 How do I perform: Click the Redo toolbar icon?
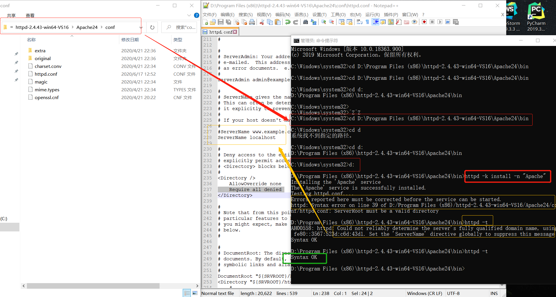click(295, 22)
